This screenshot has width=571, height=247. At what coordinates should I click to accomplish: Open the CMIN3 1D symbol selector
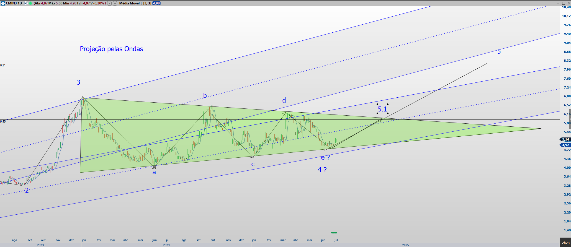coord(14,3)
